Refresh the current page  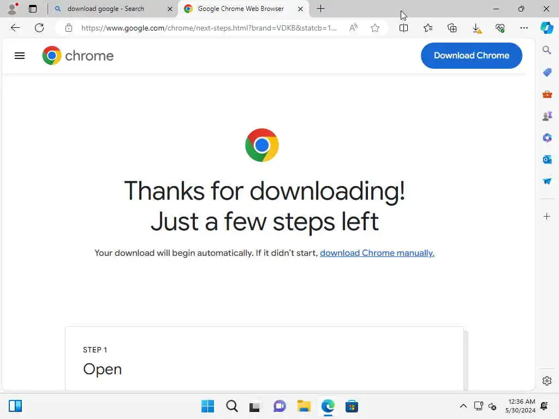39,28
